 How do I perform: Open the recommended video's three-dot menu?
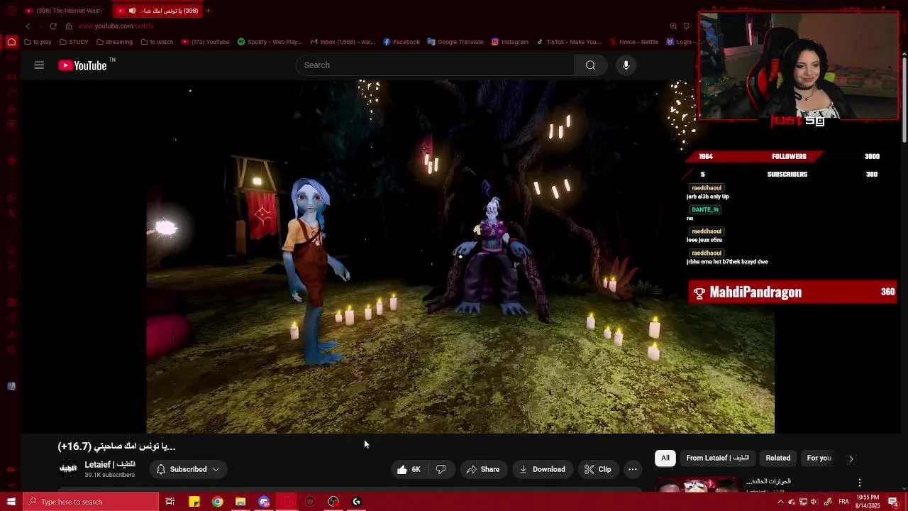tap(860, 483)
